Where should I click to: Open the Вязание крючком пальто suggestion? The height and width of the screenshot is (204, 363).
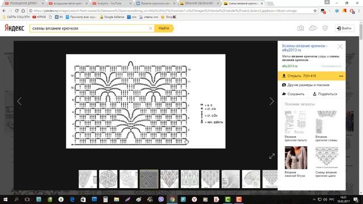[x=296, y=126]
